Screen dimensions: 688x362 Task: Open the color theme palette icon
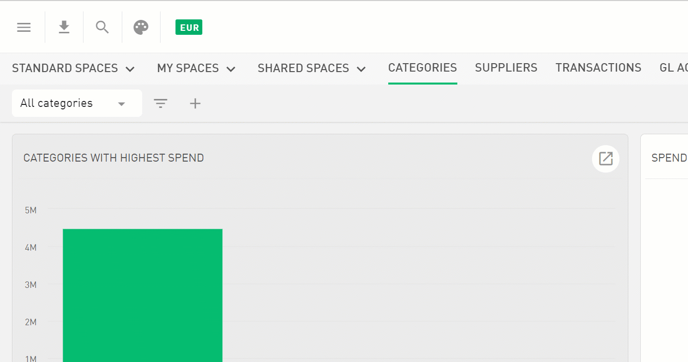tap(141, 27)
